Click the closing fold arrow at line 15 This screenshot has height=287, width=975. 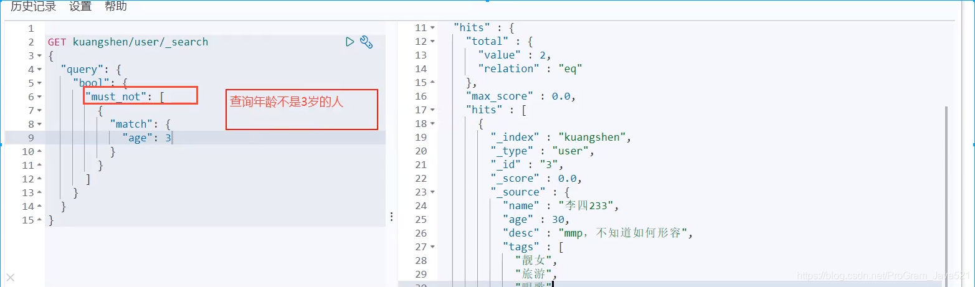point(40,220)
